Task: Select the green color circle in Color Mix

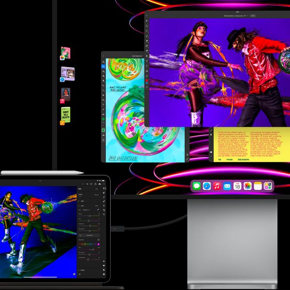Action: (x=88, y=244)
